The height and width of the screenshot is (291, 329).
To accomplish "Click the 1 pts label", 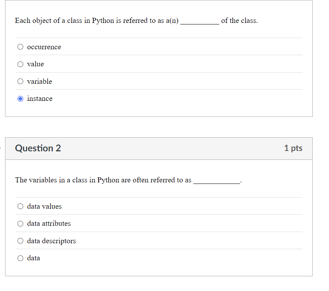I will [293, 148].
